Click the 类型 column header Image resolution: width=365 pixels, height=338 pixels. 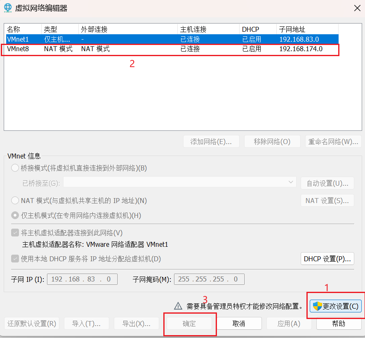pos(60,29)
